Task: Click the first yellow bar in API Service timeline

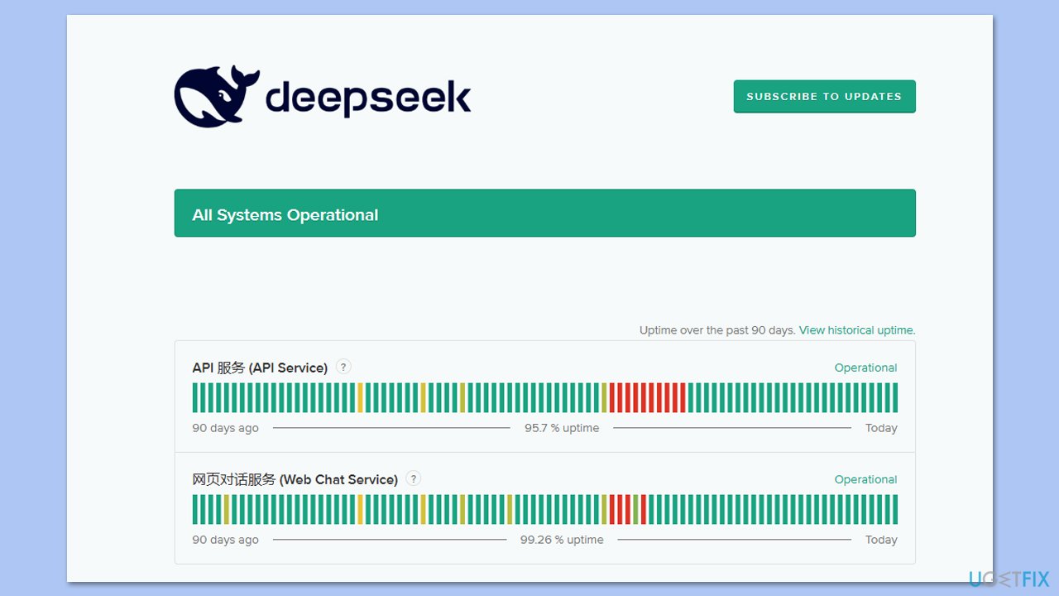Action: pos(360,397)
